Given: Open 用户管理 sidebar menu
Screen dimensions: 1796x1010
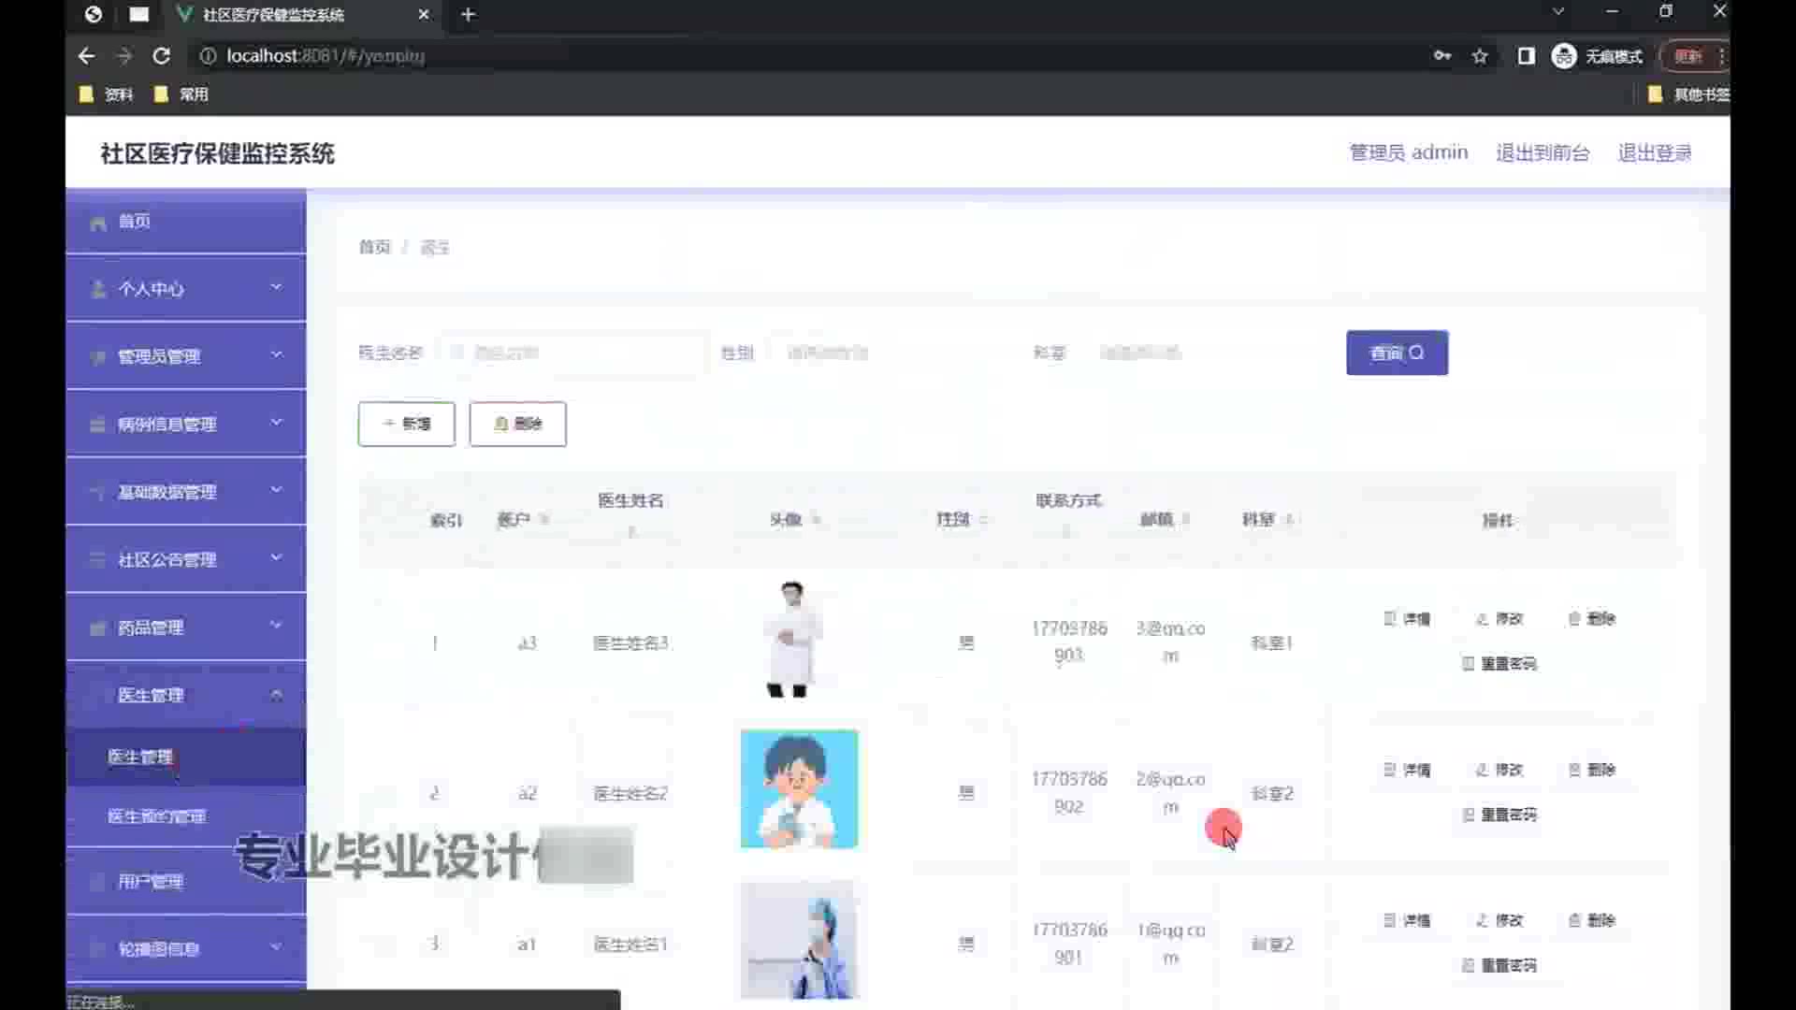Looking at the screenshot, I should [x=186, y=881].
